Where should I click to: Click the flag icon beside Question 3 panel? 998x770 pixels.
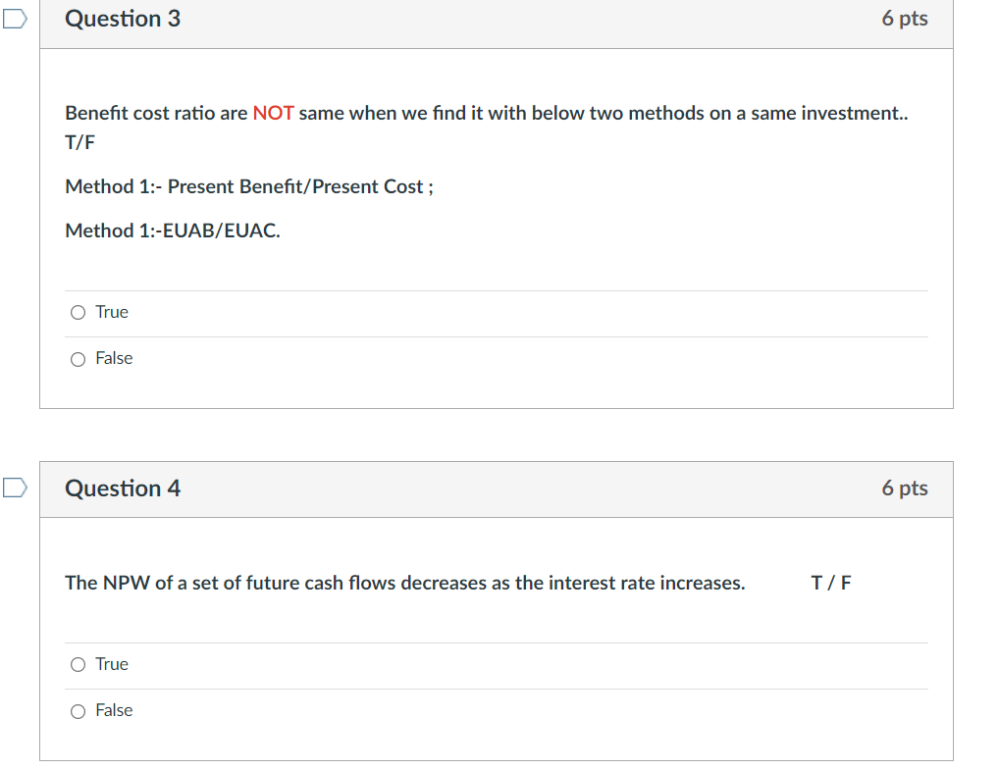click(14, 18)
